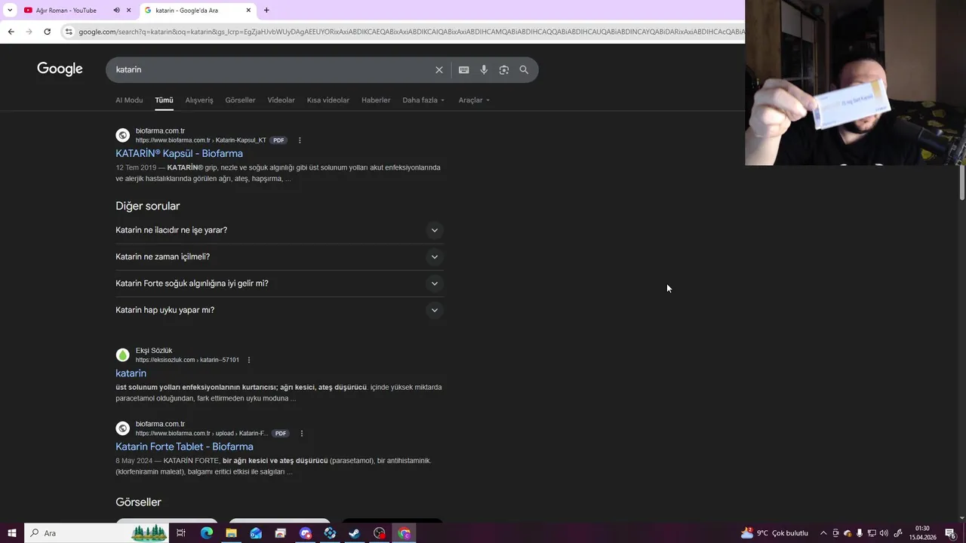Open a new browser tab
Viewport: 966px width, 543px height.
[266, 10]
